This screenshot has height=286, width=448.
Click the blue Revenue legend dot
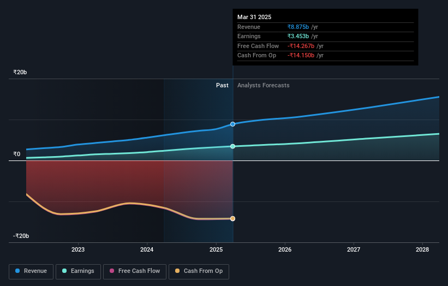[x=17, y=271]
